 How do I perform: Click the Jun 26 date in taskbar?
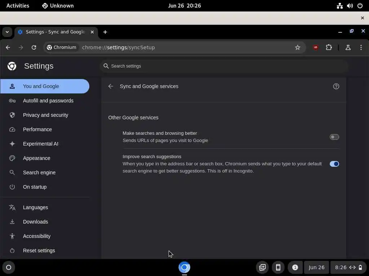pos(316,267)
